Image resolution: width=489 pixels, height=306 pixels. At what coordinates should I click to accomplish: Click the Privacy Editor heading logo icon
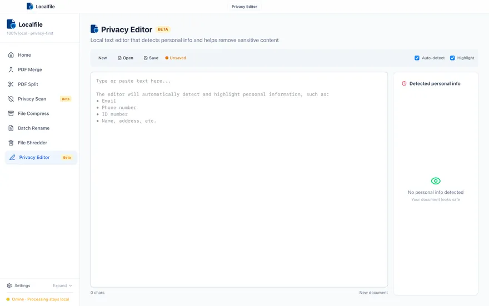(x=94, y=29)
